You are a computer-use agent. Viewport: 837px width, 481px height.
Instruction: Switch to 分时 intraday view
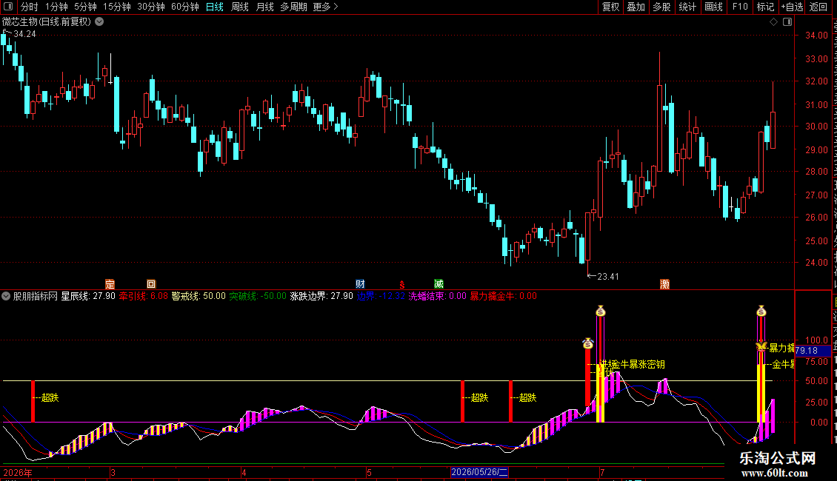[30, 7]
